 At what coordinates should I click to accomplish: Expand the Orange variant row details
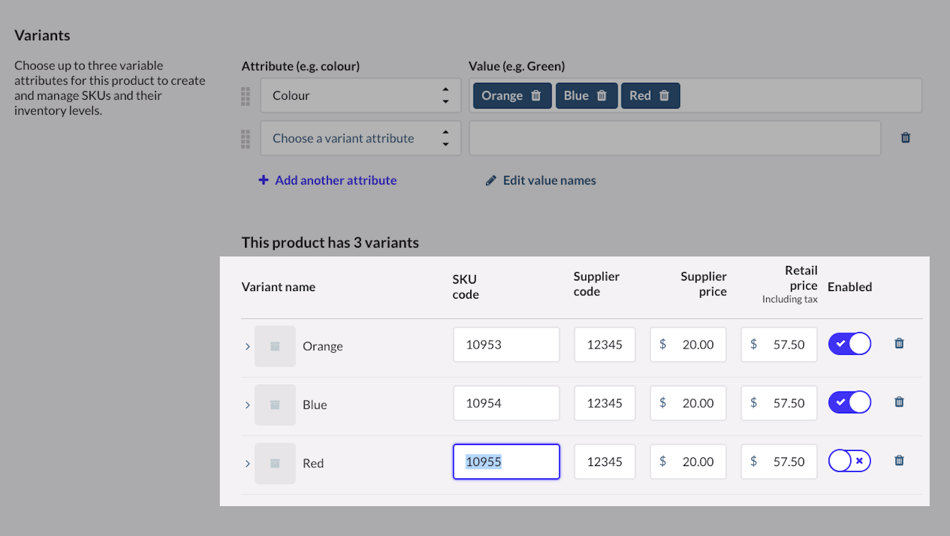click(247, 347)
